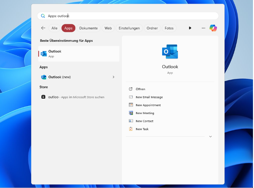Click the New Task clipboard icon
Viewport: 254px width, 188px height.
coord(131,129)
